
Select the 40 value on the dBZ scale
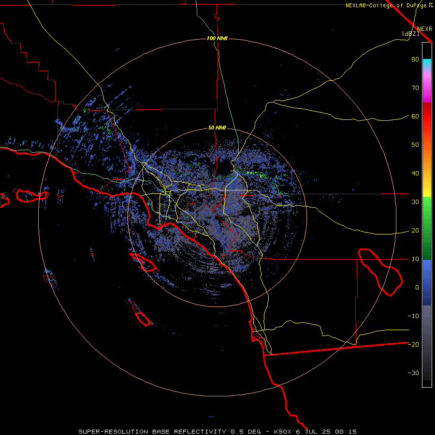pos(415,174)
